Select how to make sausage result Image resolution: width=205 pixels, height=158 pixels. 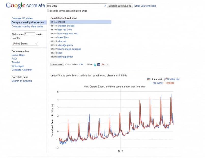click(69, 49)
